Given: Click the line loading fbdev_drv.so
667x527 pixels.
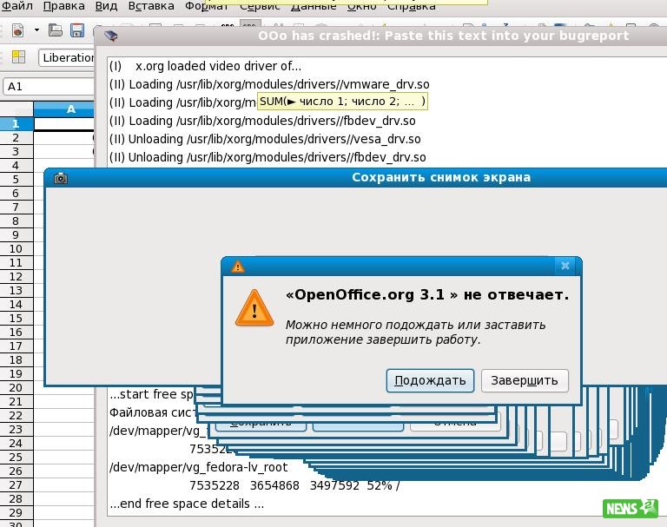Looking at the screenshot, I should click(x=262, y=121).
